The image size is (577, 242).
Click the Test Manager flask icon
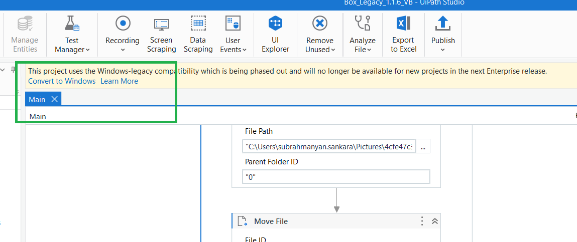pos(72,24)
